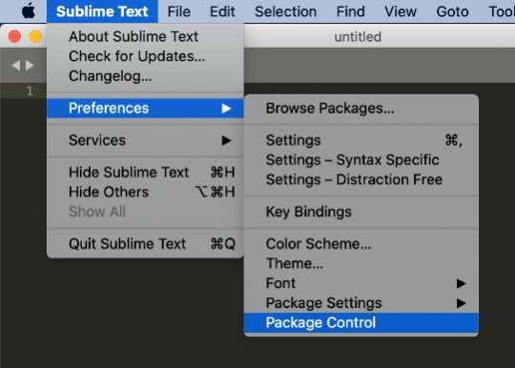Click line number 1 in gutter
Viewport: 515px width, 368px height.
point(30,91)
